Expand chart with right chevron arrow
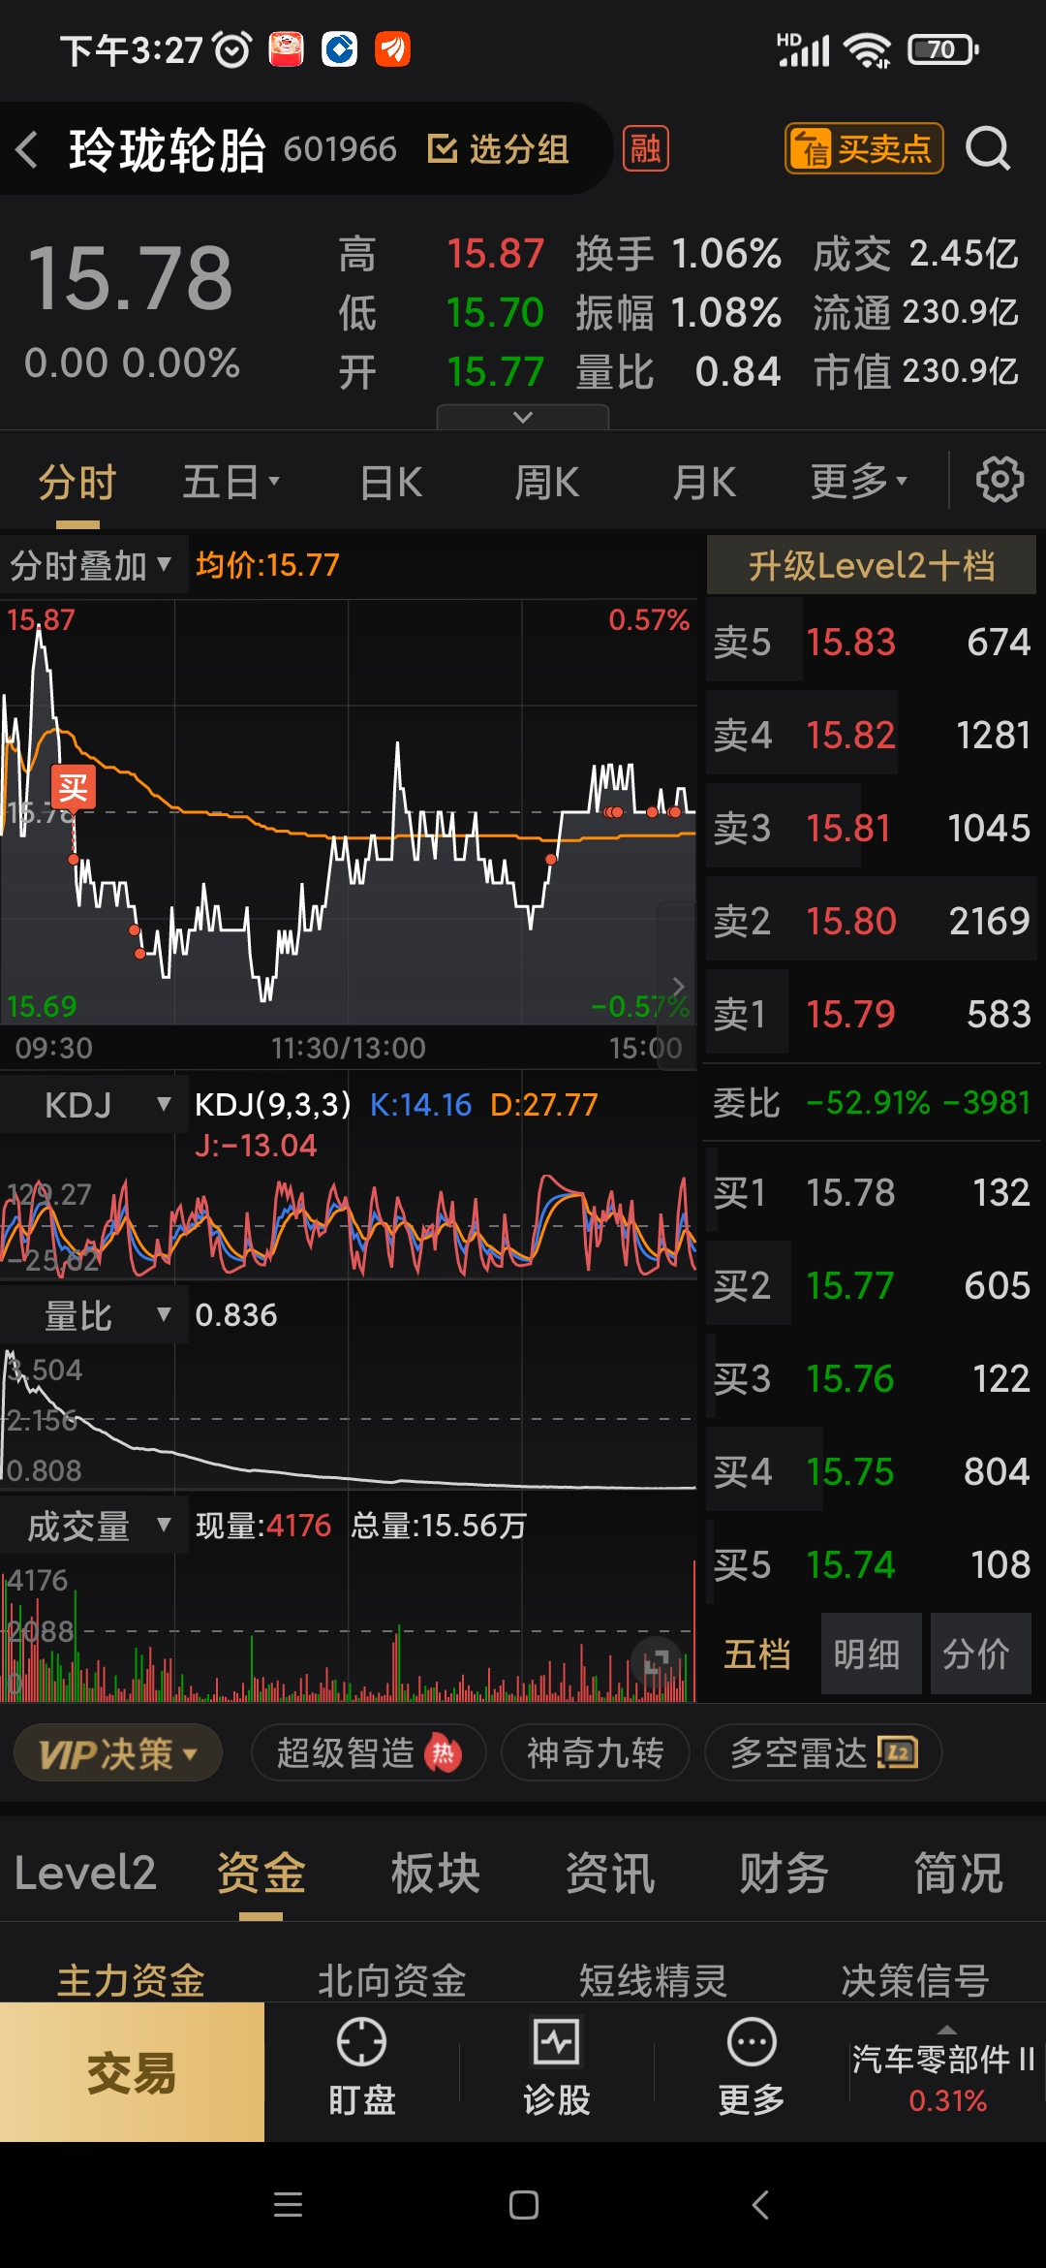Viewport: 1046px width, 2268px height. coord(678,986)
